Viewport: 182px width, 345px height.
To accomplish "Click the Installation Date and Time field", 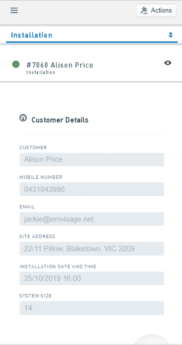I will coord(91,278).
